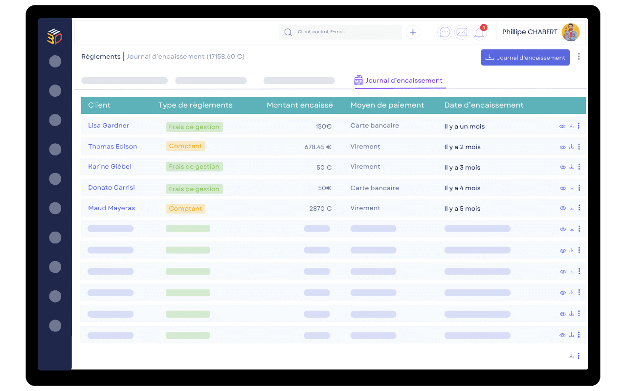This screenshot has width=626, height=391.
Task: View Lisa Gardner's payment details
Action: click(562, 126)
